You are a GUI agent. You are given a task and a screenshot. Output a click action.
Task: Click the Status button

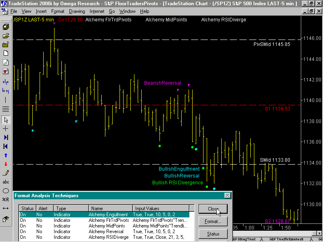(x=213, y=234)
